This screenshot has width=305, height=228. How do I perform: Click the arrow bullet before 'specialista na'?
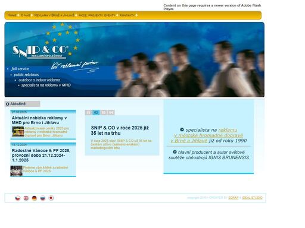click(182, 129)
